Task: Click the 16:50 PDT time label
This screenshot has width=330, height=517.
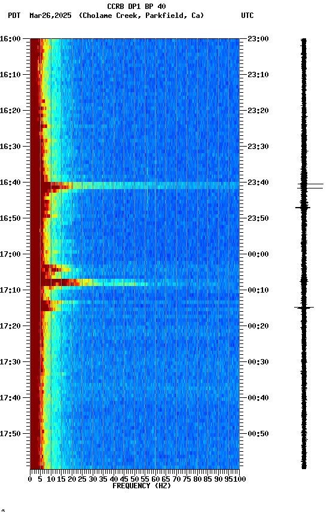Action: [10, 218]
